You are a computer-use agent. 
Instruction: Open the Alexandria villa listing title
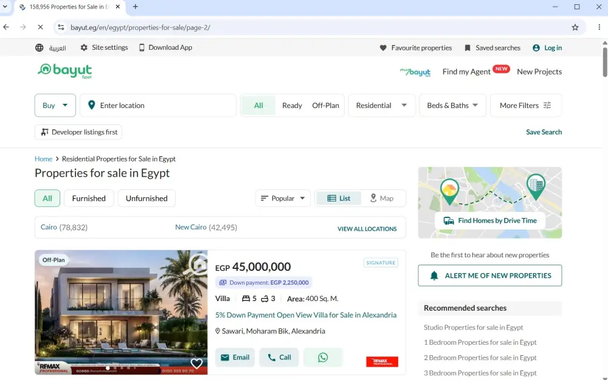tap(306, 315)
